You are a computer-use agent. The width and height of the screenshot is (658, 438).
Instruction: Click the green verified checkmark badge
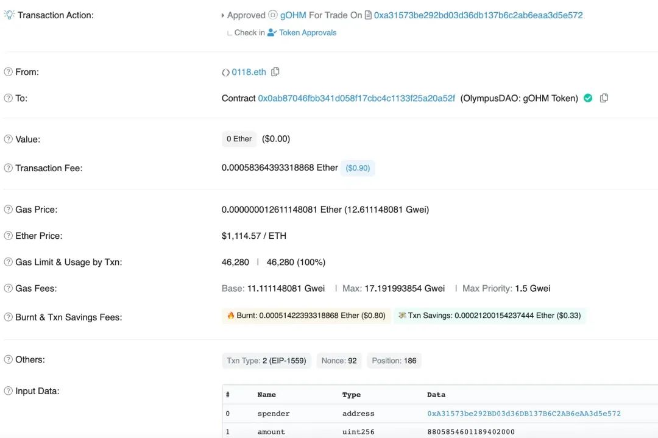(588, 97)
